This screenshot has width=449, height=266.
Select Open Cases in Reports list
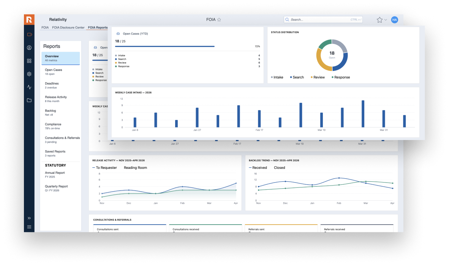61,72
